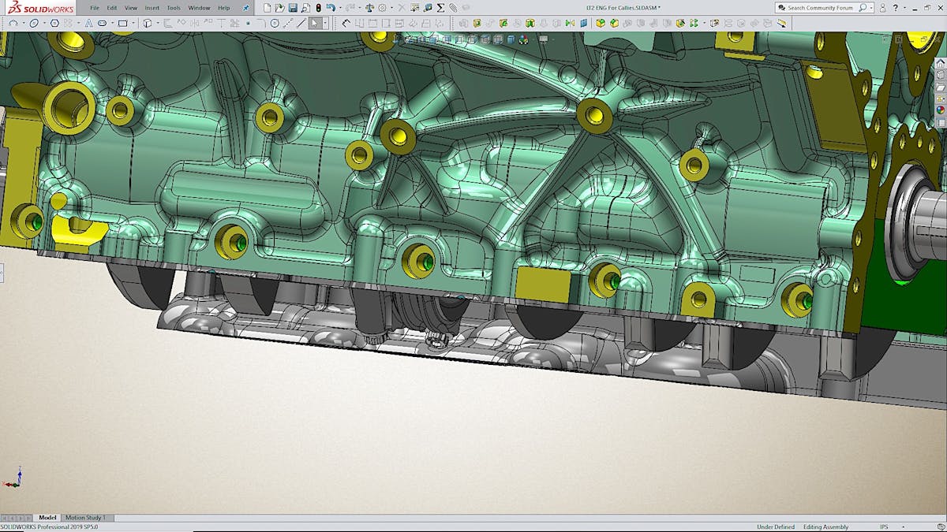Screen dimensions: 947x532
Task: Click the Save icon in toolbar
Action: (293, 8)
